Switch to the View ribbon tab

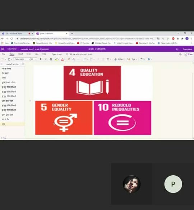(x=37, y=54)
